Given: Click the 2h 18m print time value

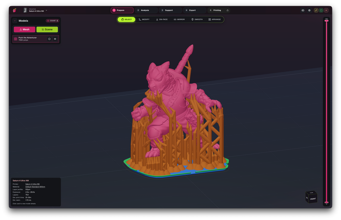Looking at the screenshot, I should coord(28,197).
